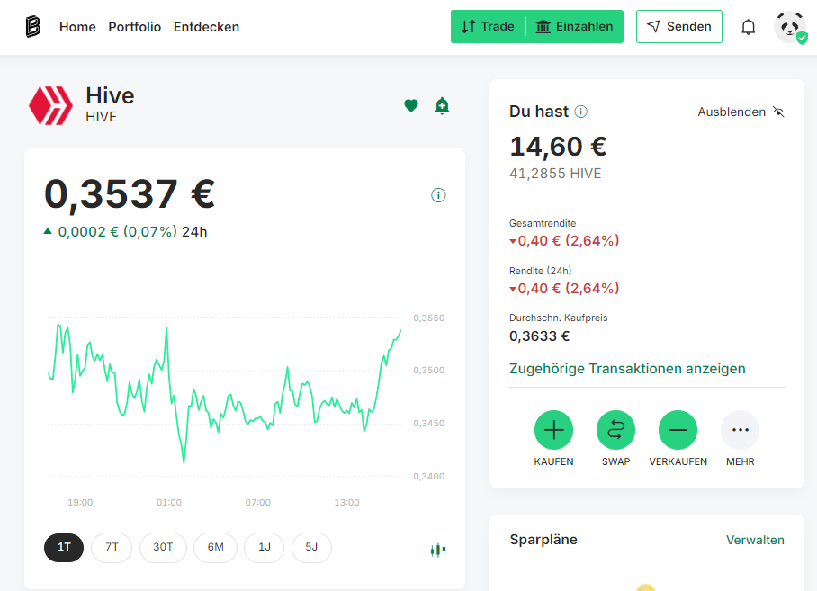Image resolution: width=817 pixels, height=591 pixels.
Task: Open the notifications bell
Action: pos(749,27)
